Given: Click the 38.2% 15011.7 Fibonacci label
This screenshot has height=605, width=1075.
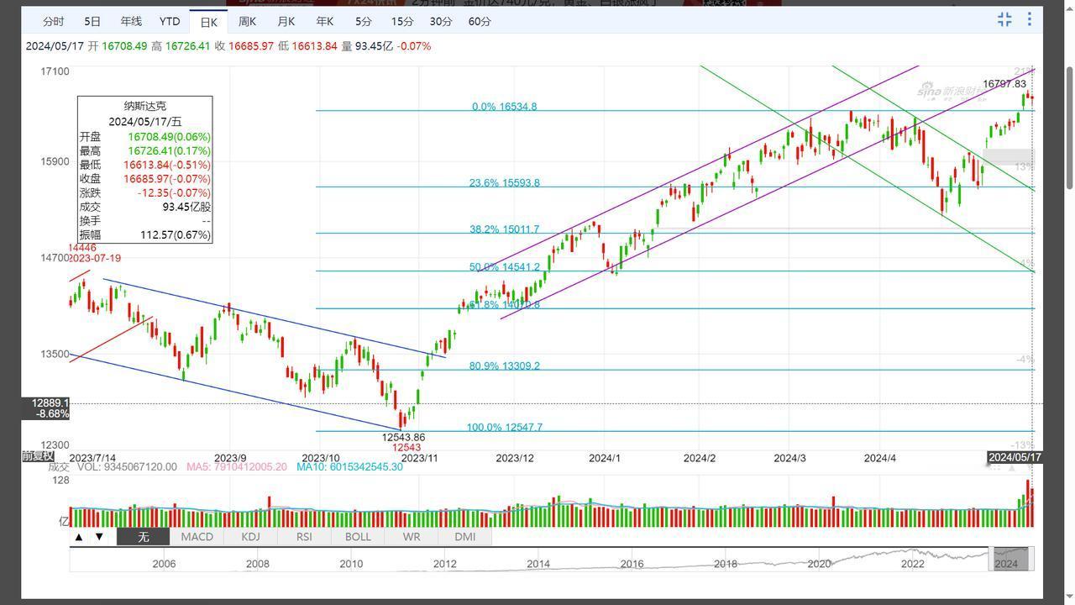Looking at the screenshot, I should click(504, 229).
